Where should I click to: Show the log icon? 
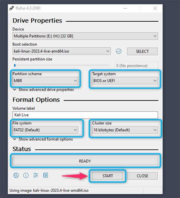click(46, 175)
